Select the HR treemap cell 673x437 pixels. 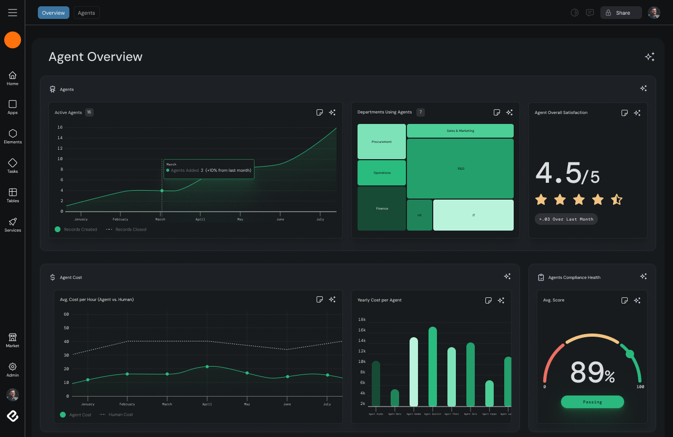click(x=420, y=215)
